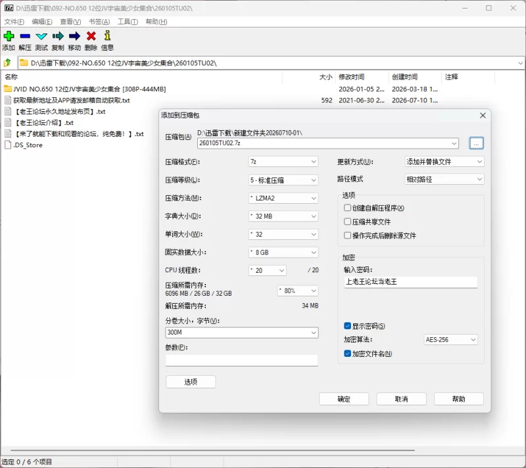Click the up-folder arrow icon beside address bar

point(7,62)
